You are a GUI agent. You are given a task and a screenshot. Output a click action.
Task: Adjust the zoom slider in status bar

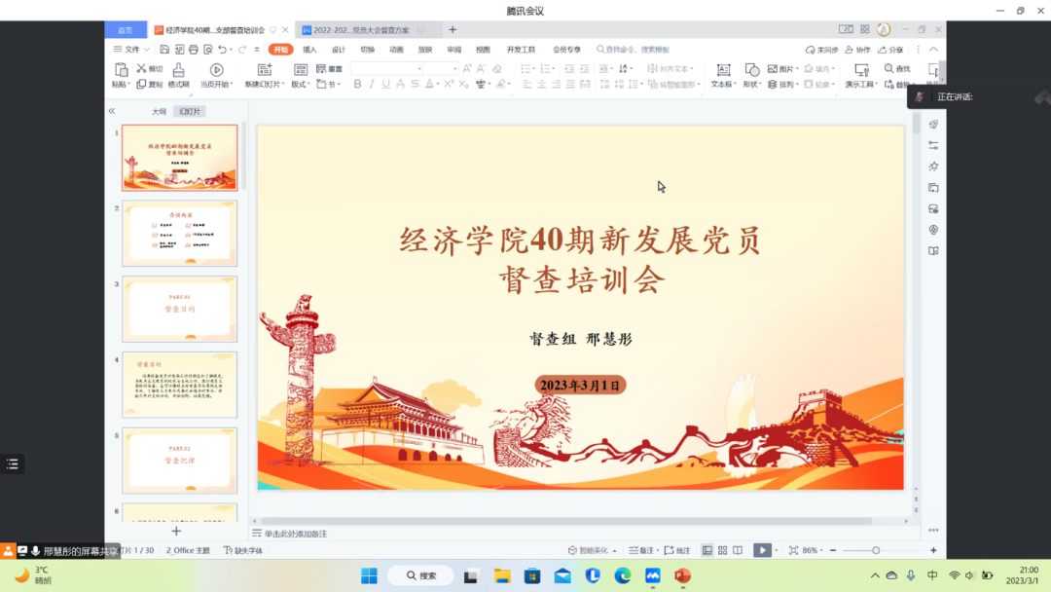point(876,550)
